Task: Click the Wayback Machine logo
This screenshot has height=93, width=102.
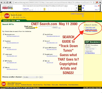Action: (8, 8)
